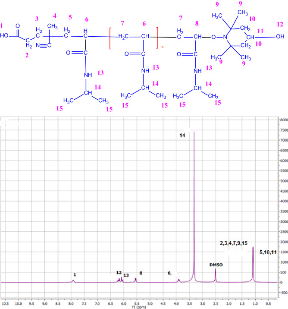
Task: Click the OH group at the structure's right end
Action: (280, 36)
